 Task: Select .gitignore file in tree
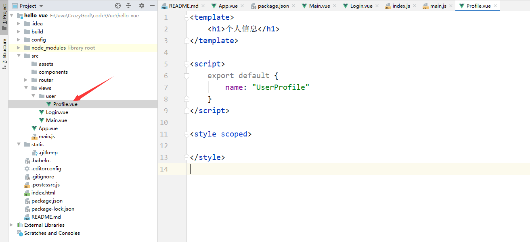pos(42,177)
